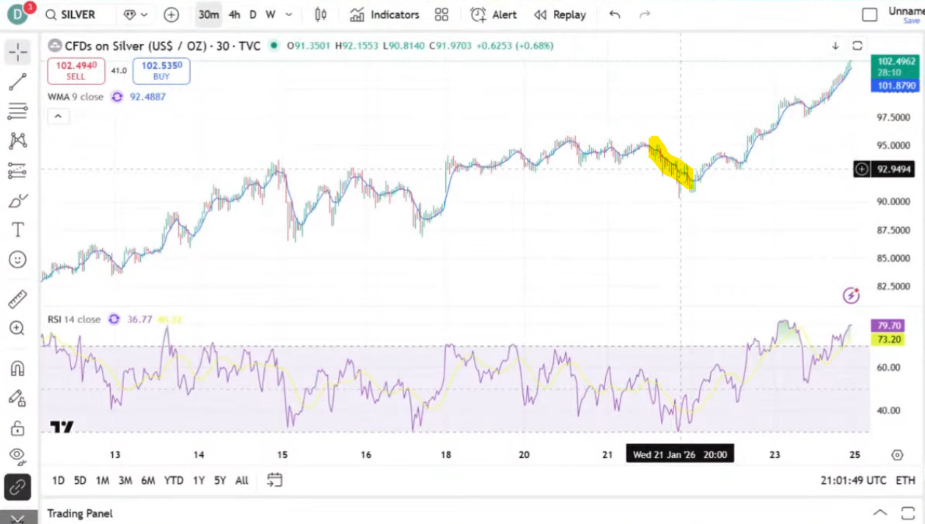Choose the text annotation tool
The width and height of the screenshot is (925, 524).
[18, 230]
